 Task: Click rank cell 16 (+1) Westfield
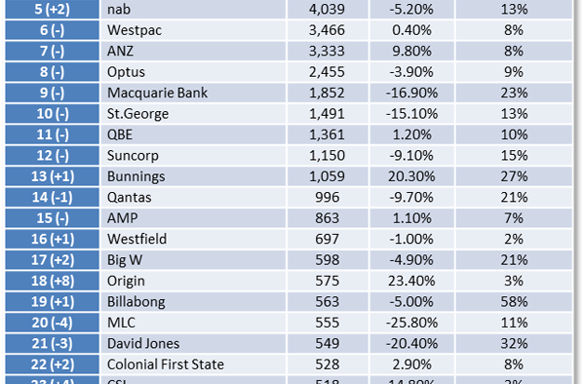[53, 239]
